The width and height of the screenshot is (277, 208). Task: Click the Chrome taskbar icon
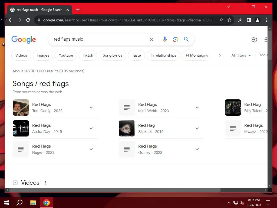[x=47, y=203]
